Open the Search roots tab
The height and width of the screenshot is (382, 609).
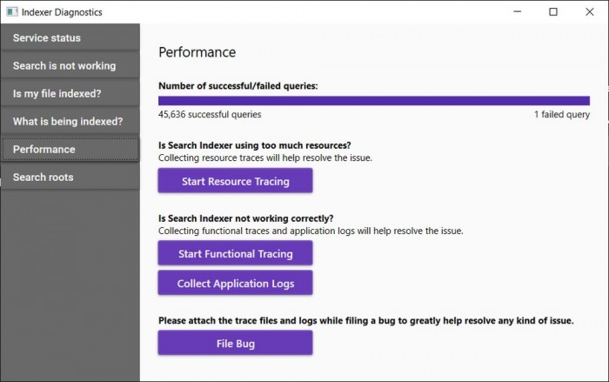pyautogui.click(x=70, y=178)
